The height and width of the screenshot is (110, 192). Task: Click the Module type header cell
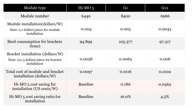pyautogui.click(x=35, y=8)
